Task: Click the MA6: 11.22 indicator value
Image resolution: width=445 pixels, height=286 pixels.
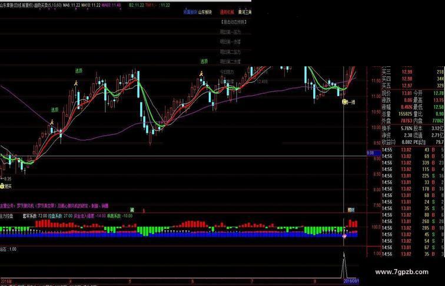Action: coord(72,5)
